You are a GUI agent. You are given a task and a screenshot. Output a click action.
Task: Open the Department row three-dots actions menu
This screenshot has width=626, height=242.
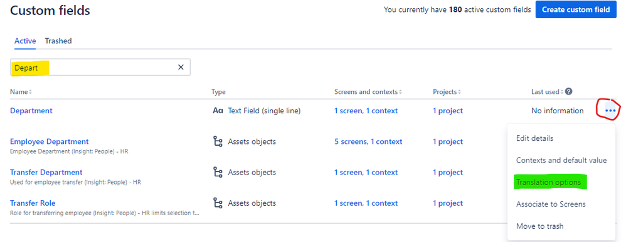point(610,111)
